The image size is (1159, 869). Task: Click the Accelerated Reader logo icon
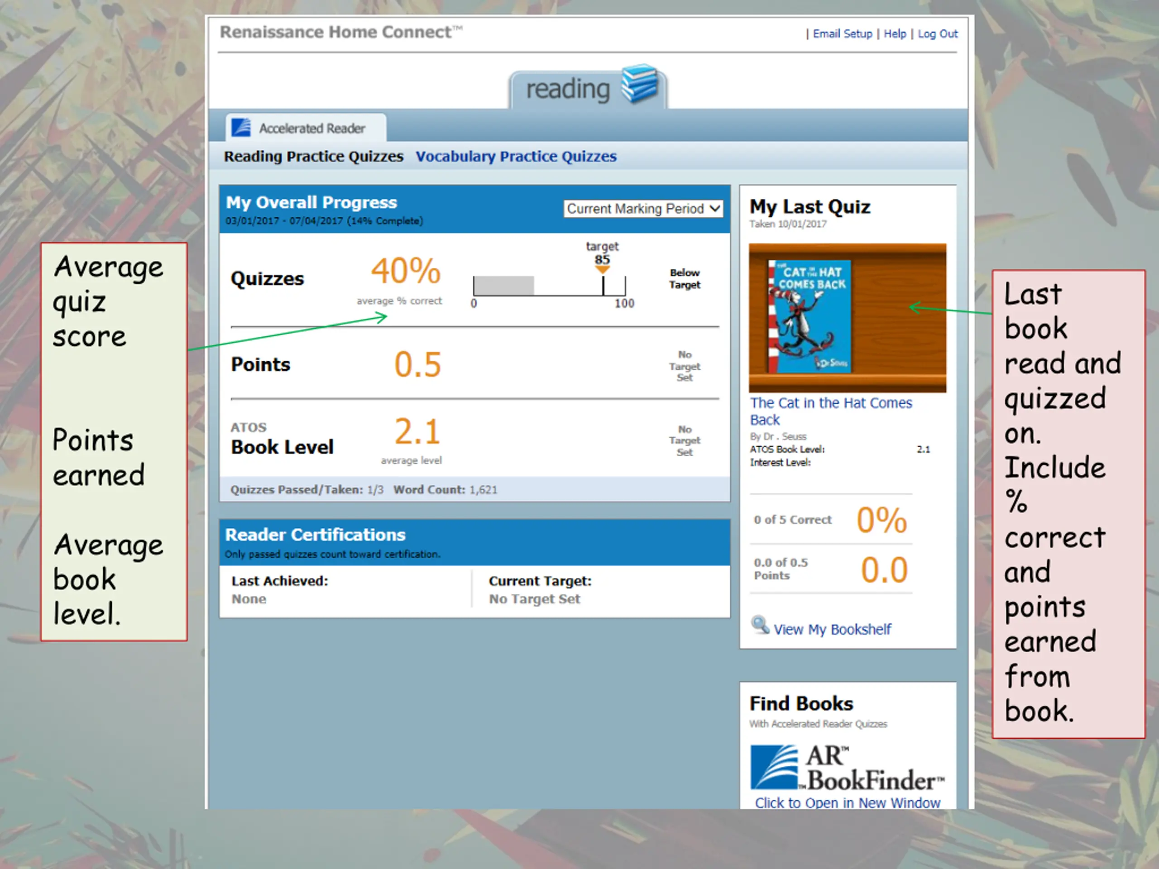tap(241, 127)
